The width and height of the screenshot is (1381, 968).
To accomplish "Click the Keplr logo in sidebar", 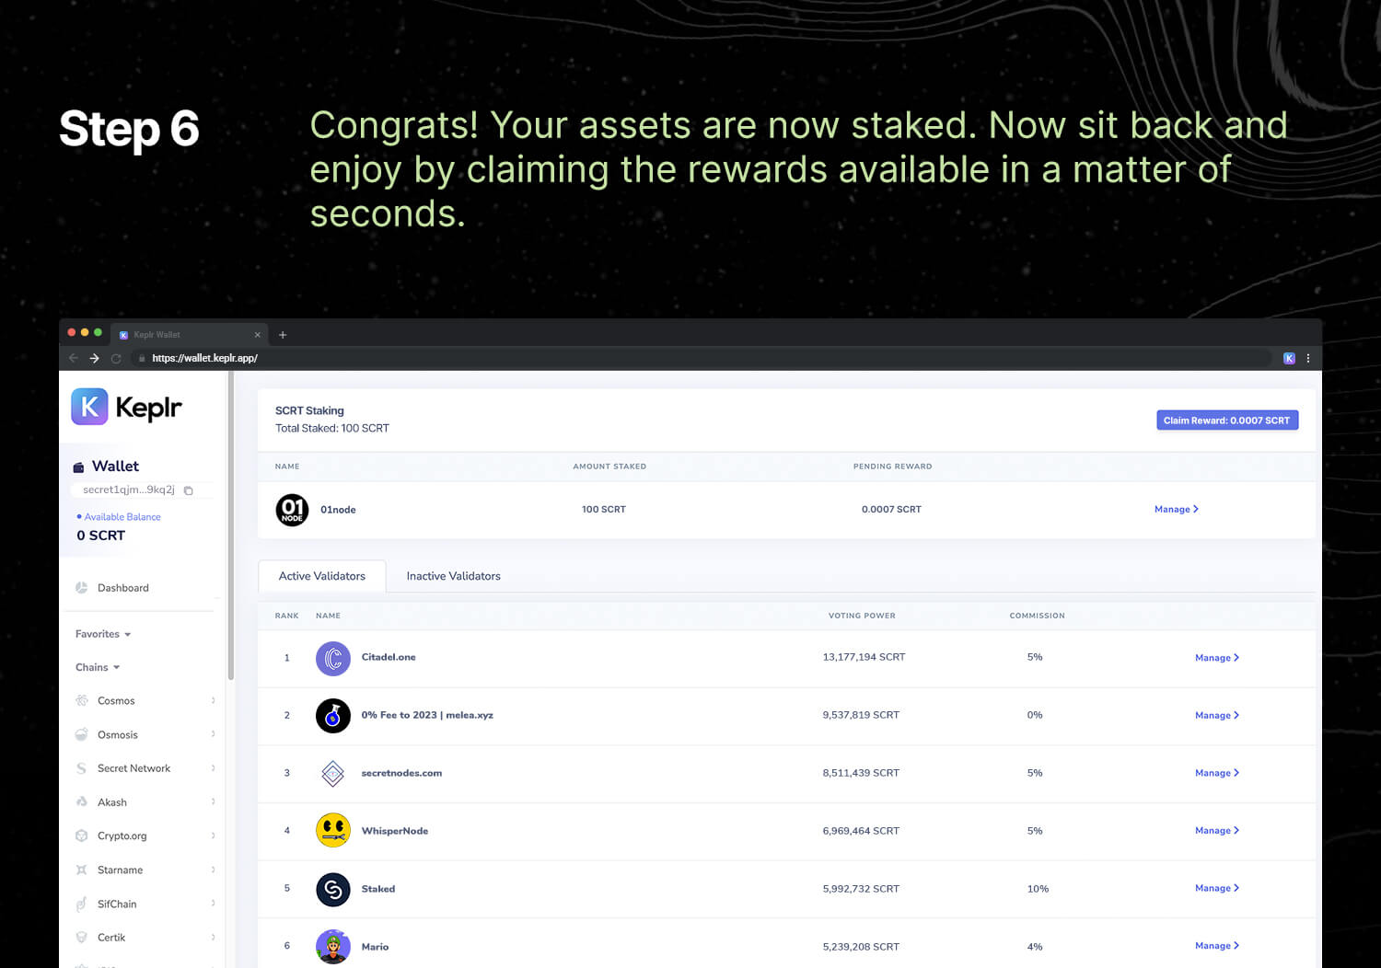I will click(127, 407).
